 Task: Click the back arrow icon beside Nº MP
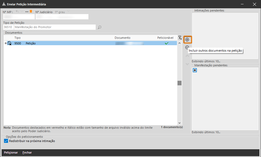(x=17, y=12)
